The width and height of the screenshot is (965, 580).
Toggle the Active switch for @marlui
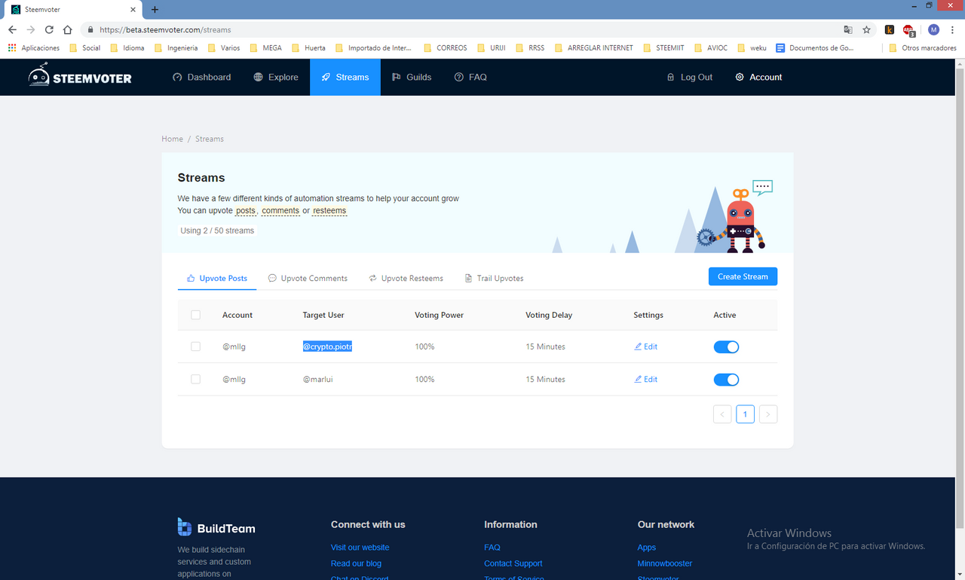point(726,380)
